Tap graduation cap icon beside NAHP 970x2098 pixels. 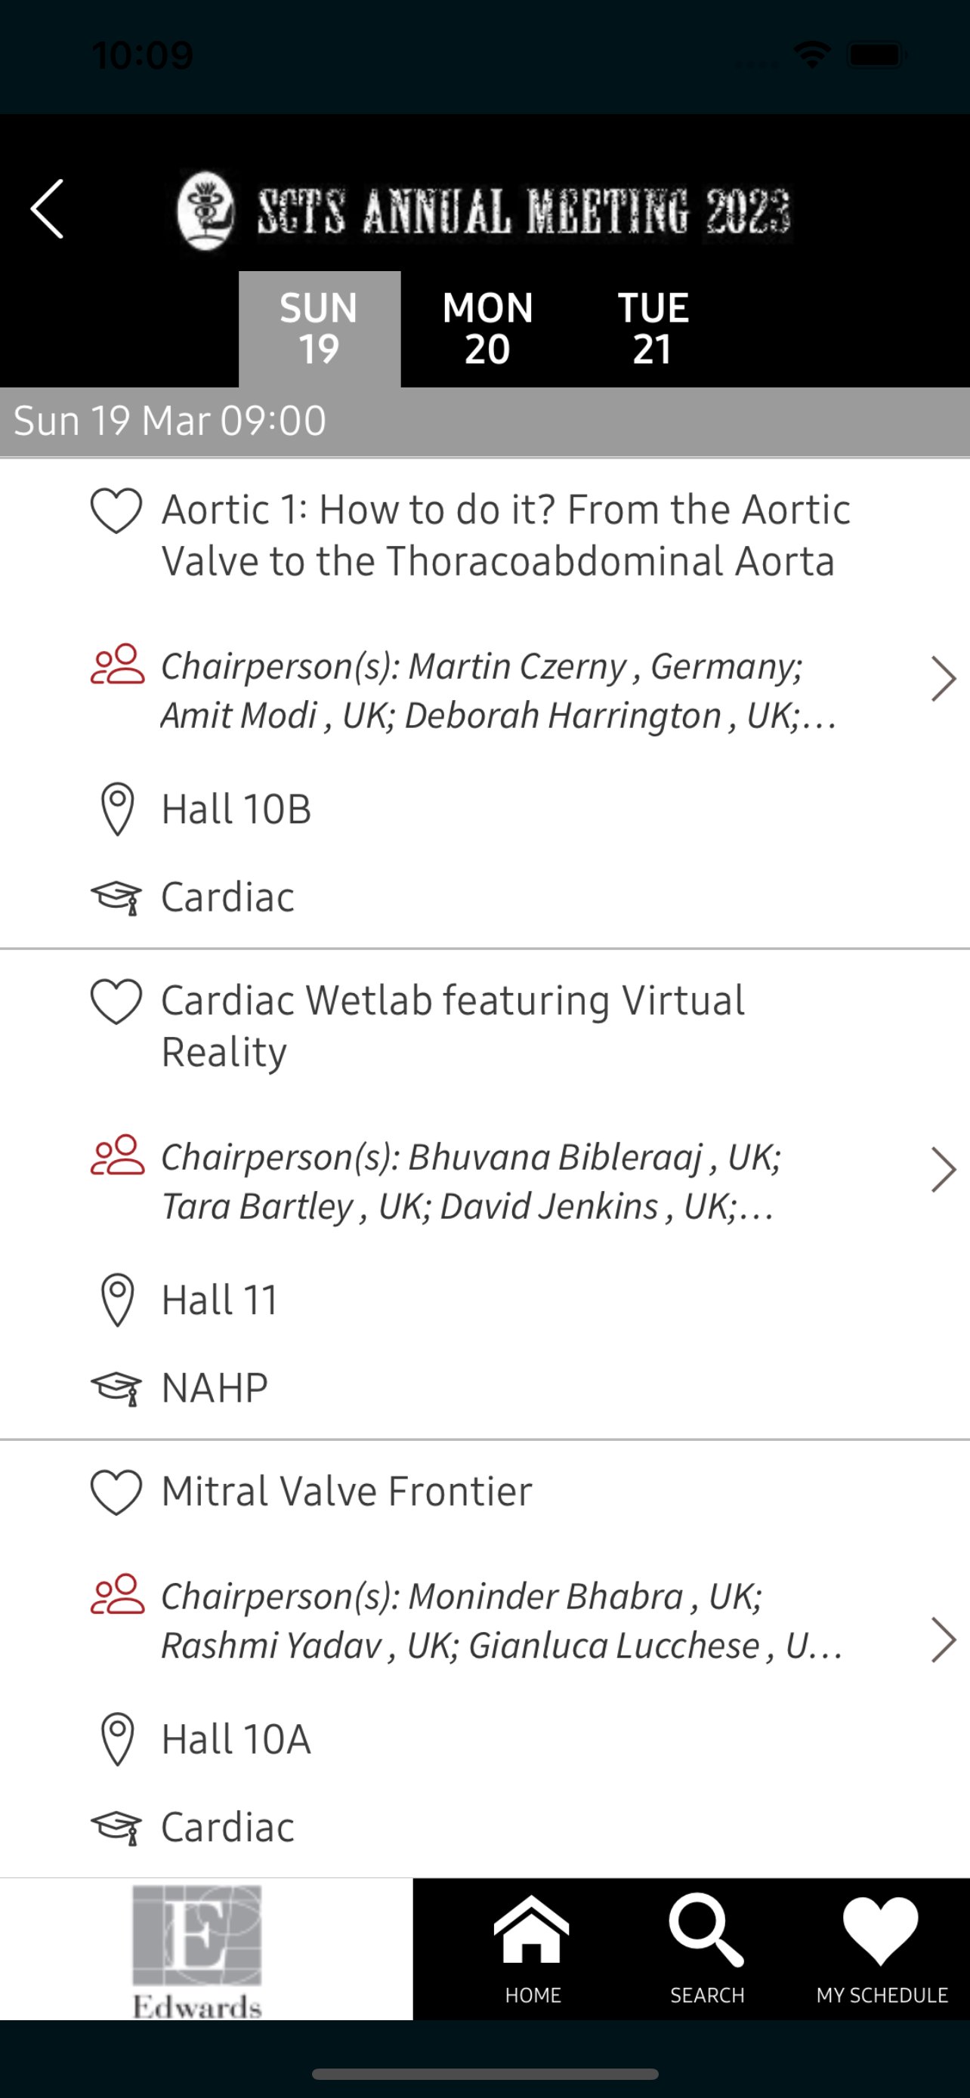(x=116, y=1387)
